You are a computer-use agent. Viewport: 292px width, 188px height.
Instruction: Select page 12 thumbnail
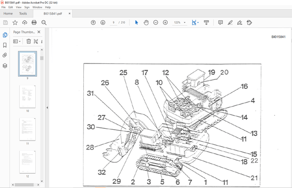tap(28, 162)
